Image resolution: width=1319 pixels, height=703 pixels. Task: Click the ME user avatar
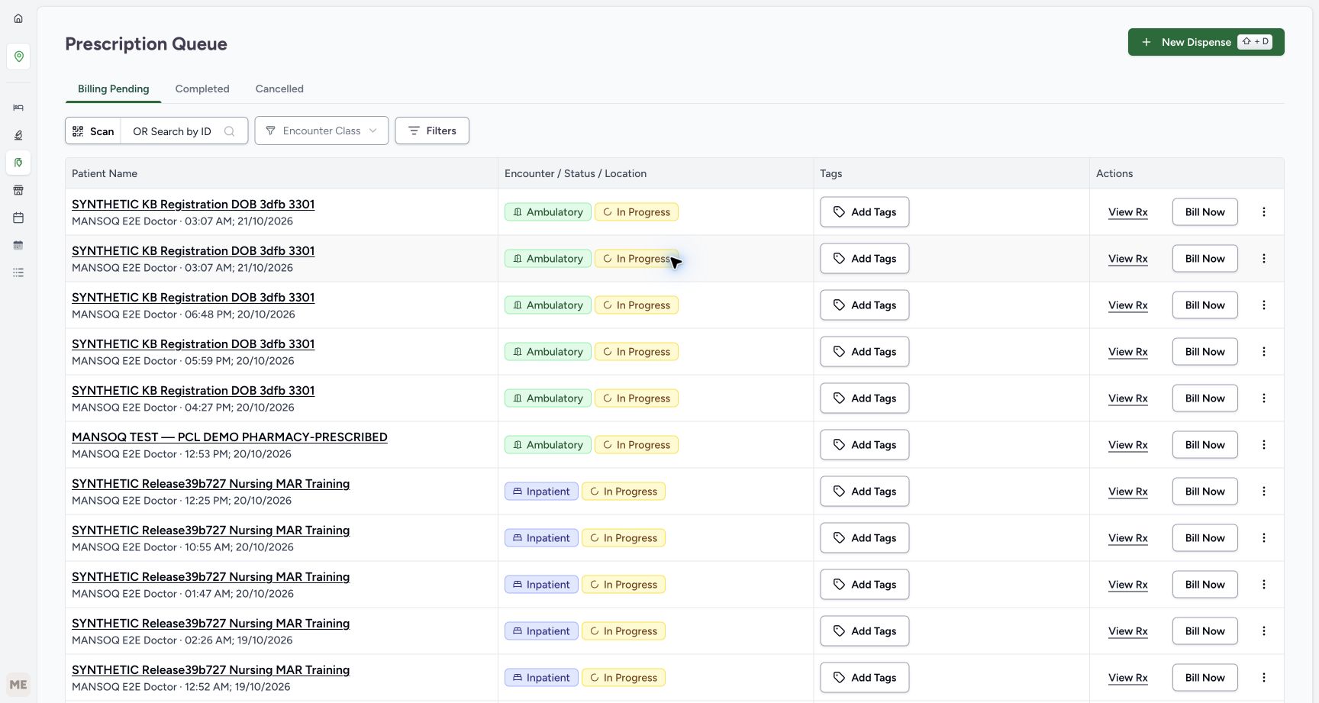coord(18,685)
